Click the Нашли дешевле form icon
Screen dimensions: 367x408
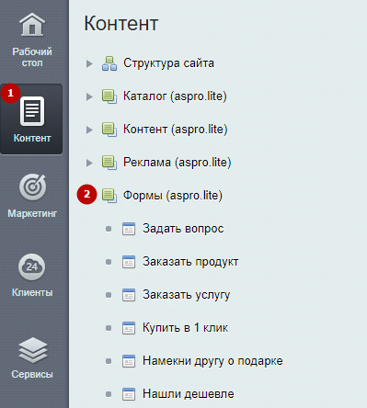click(129, 394)
